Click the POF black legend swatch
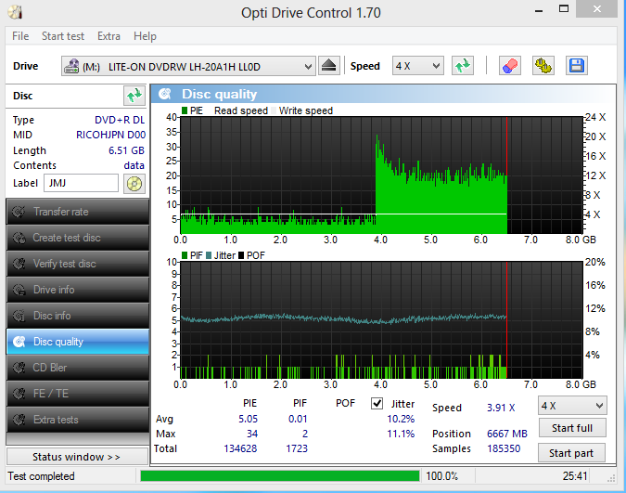Viewport: 626px width, 493px height. [241, 255]
